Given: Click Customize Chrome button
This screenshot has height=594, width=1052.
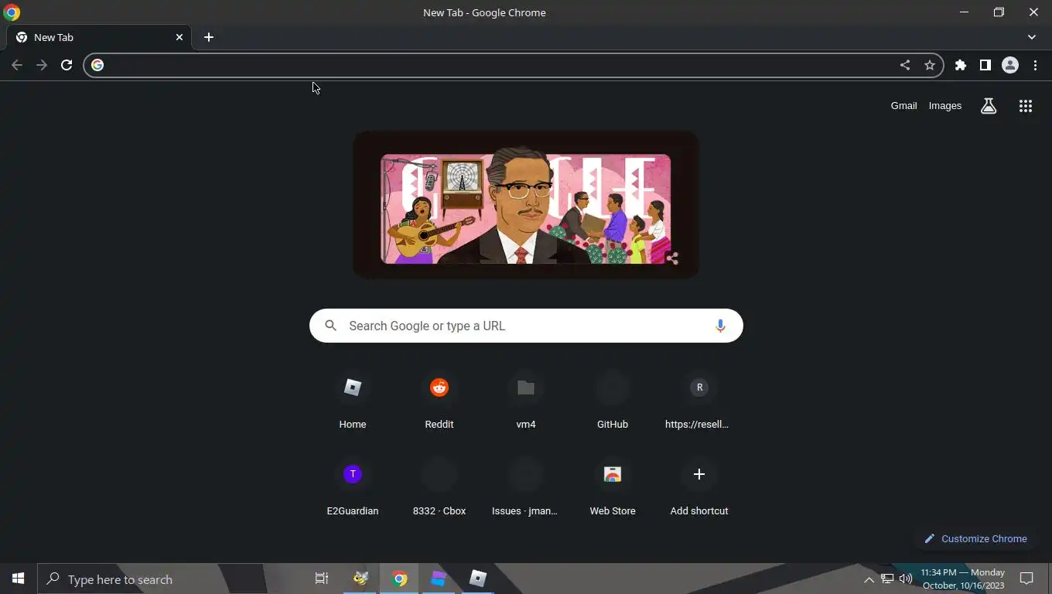Looking at the screenshot, I should pos(976,539).
